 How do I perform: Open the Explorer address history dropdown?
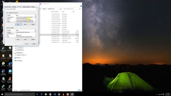(59, 9)
